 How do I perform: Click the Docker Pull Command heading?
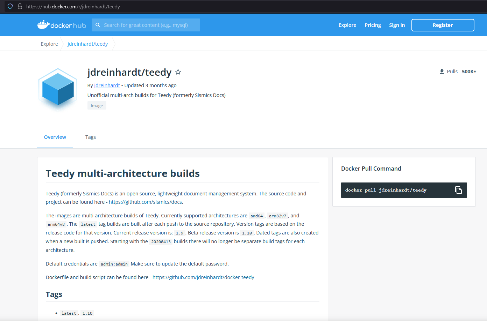(x=371, y=169)
